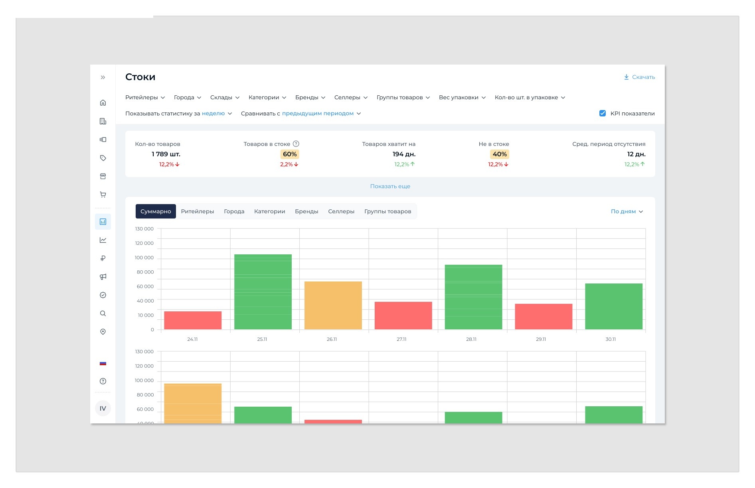Image resolution: width=755 pixels, height=488 pixels.
Task: Switch to the Бренды chart tab
Action: pyautogui.click(x=306, y=211)
